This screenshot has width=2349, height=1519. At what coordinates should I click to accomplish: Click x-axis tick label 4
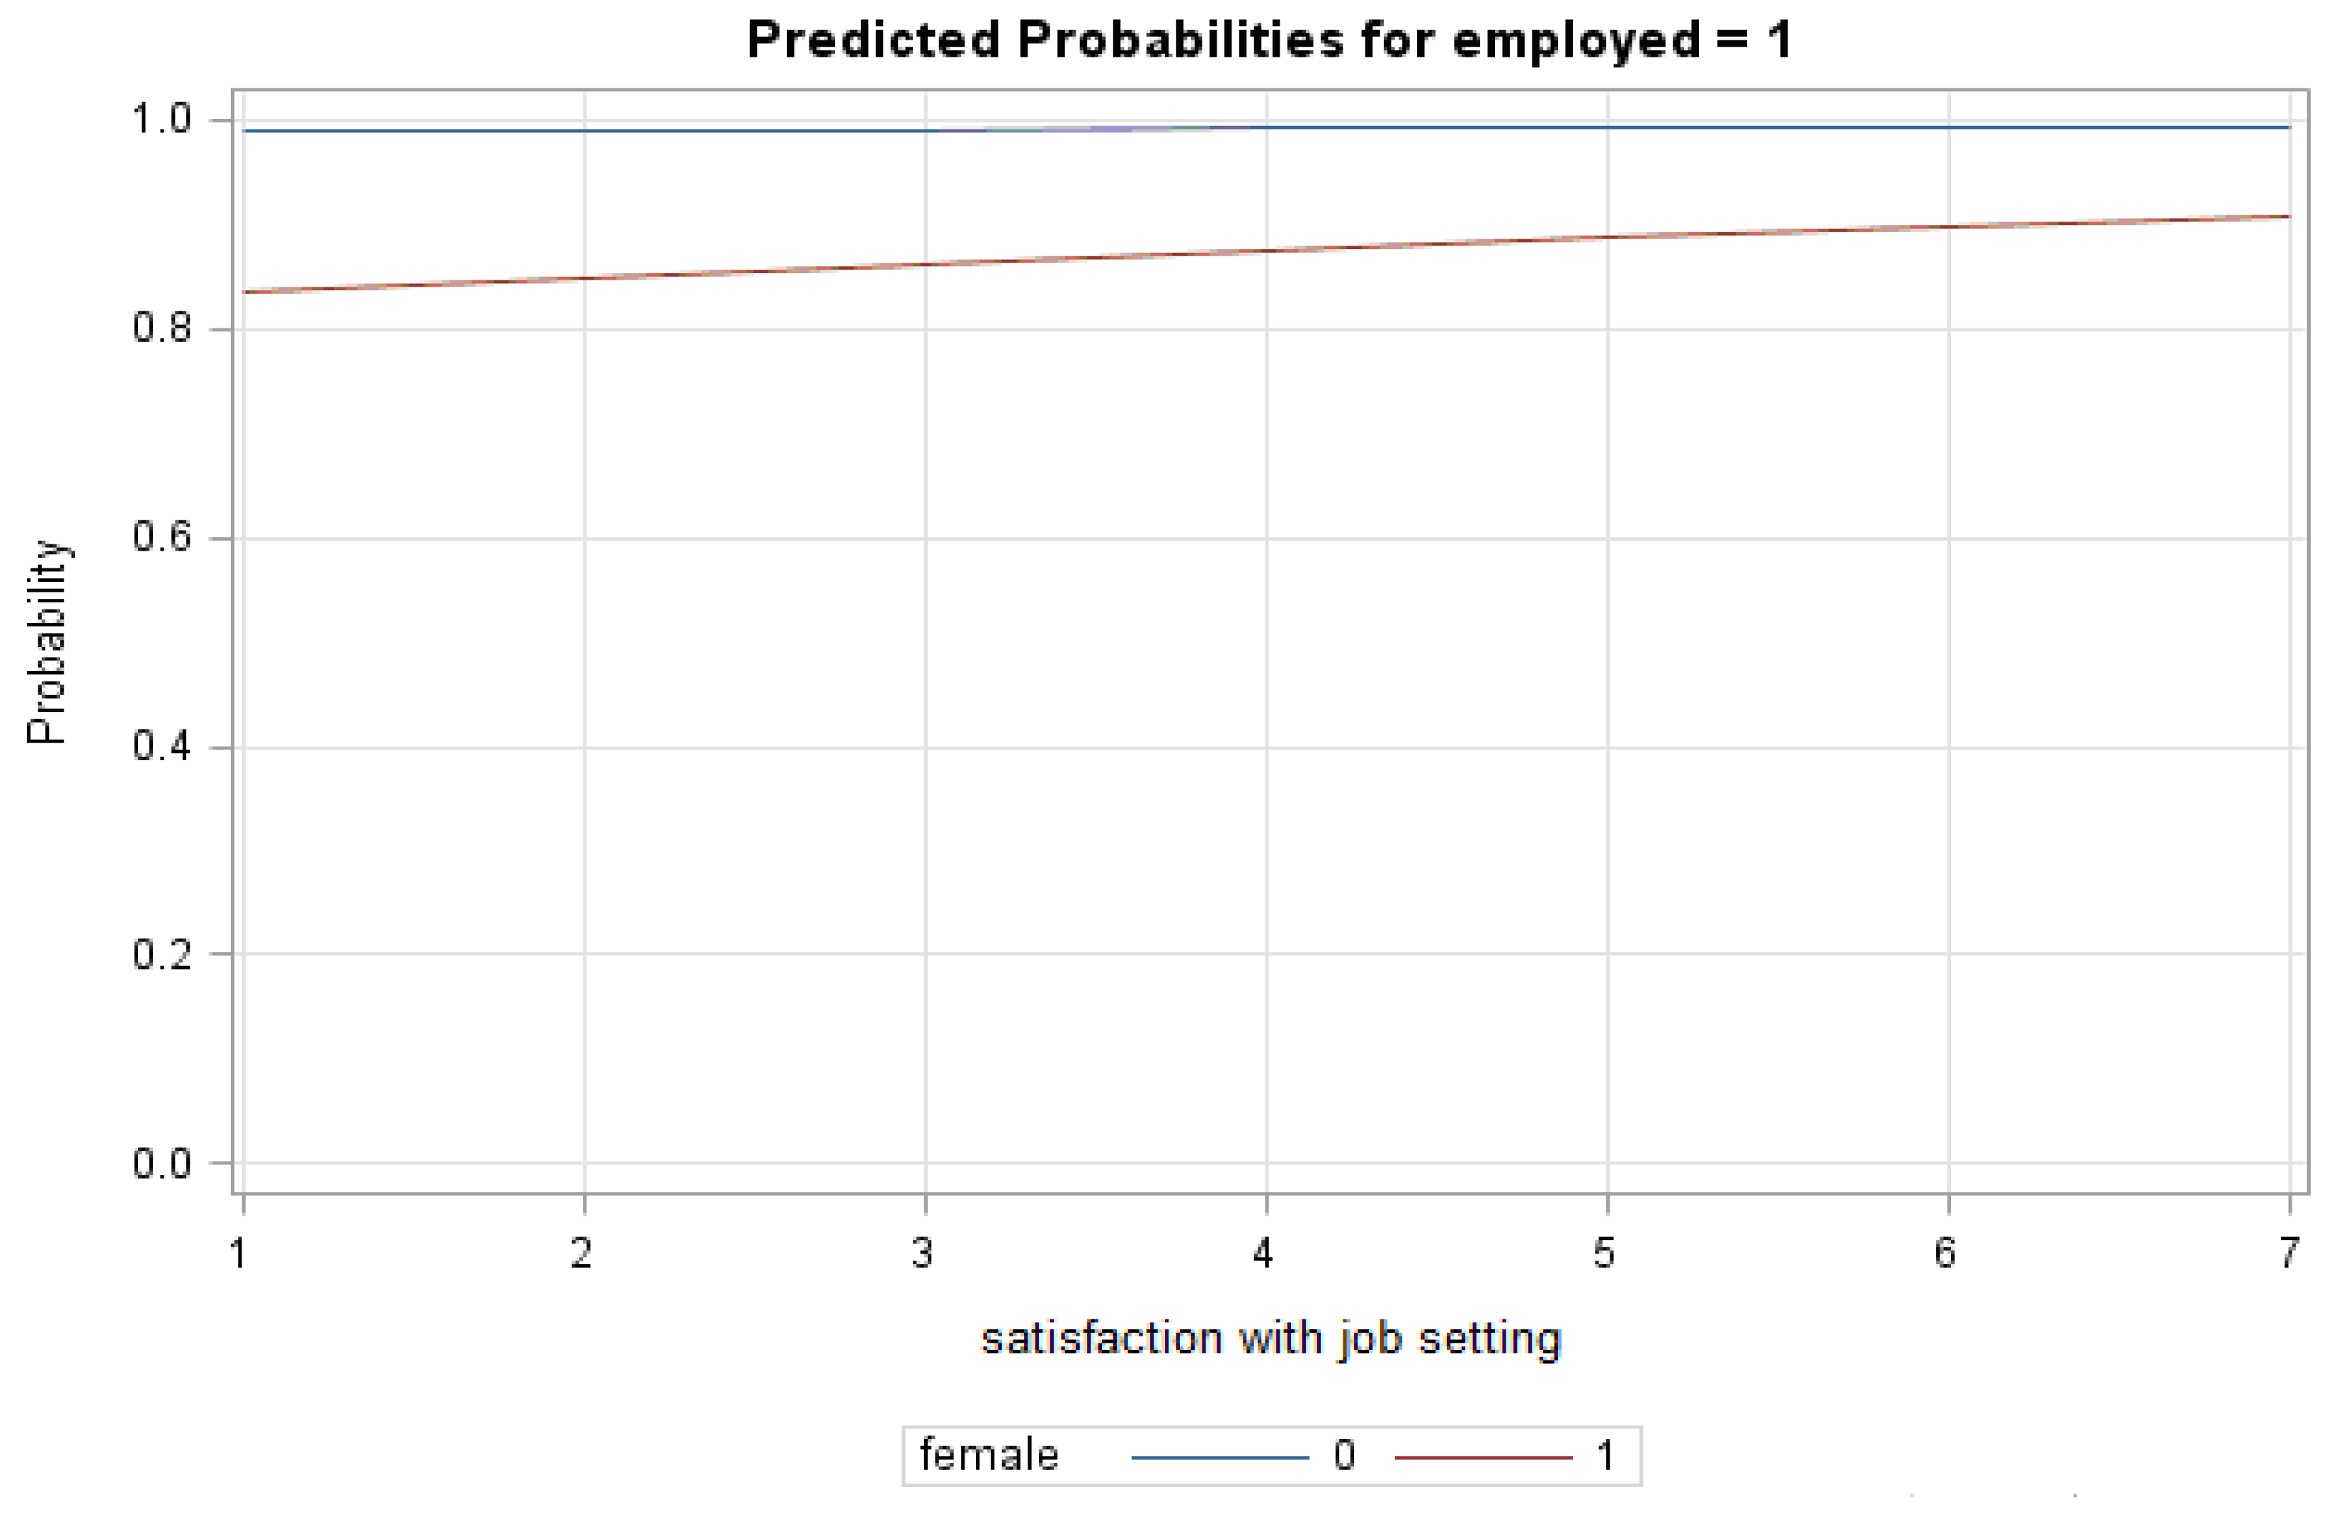(x=1264, y=1253)
